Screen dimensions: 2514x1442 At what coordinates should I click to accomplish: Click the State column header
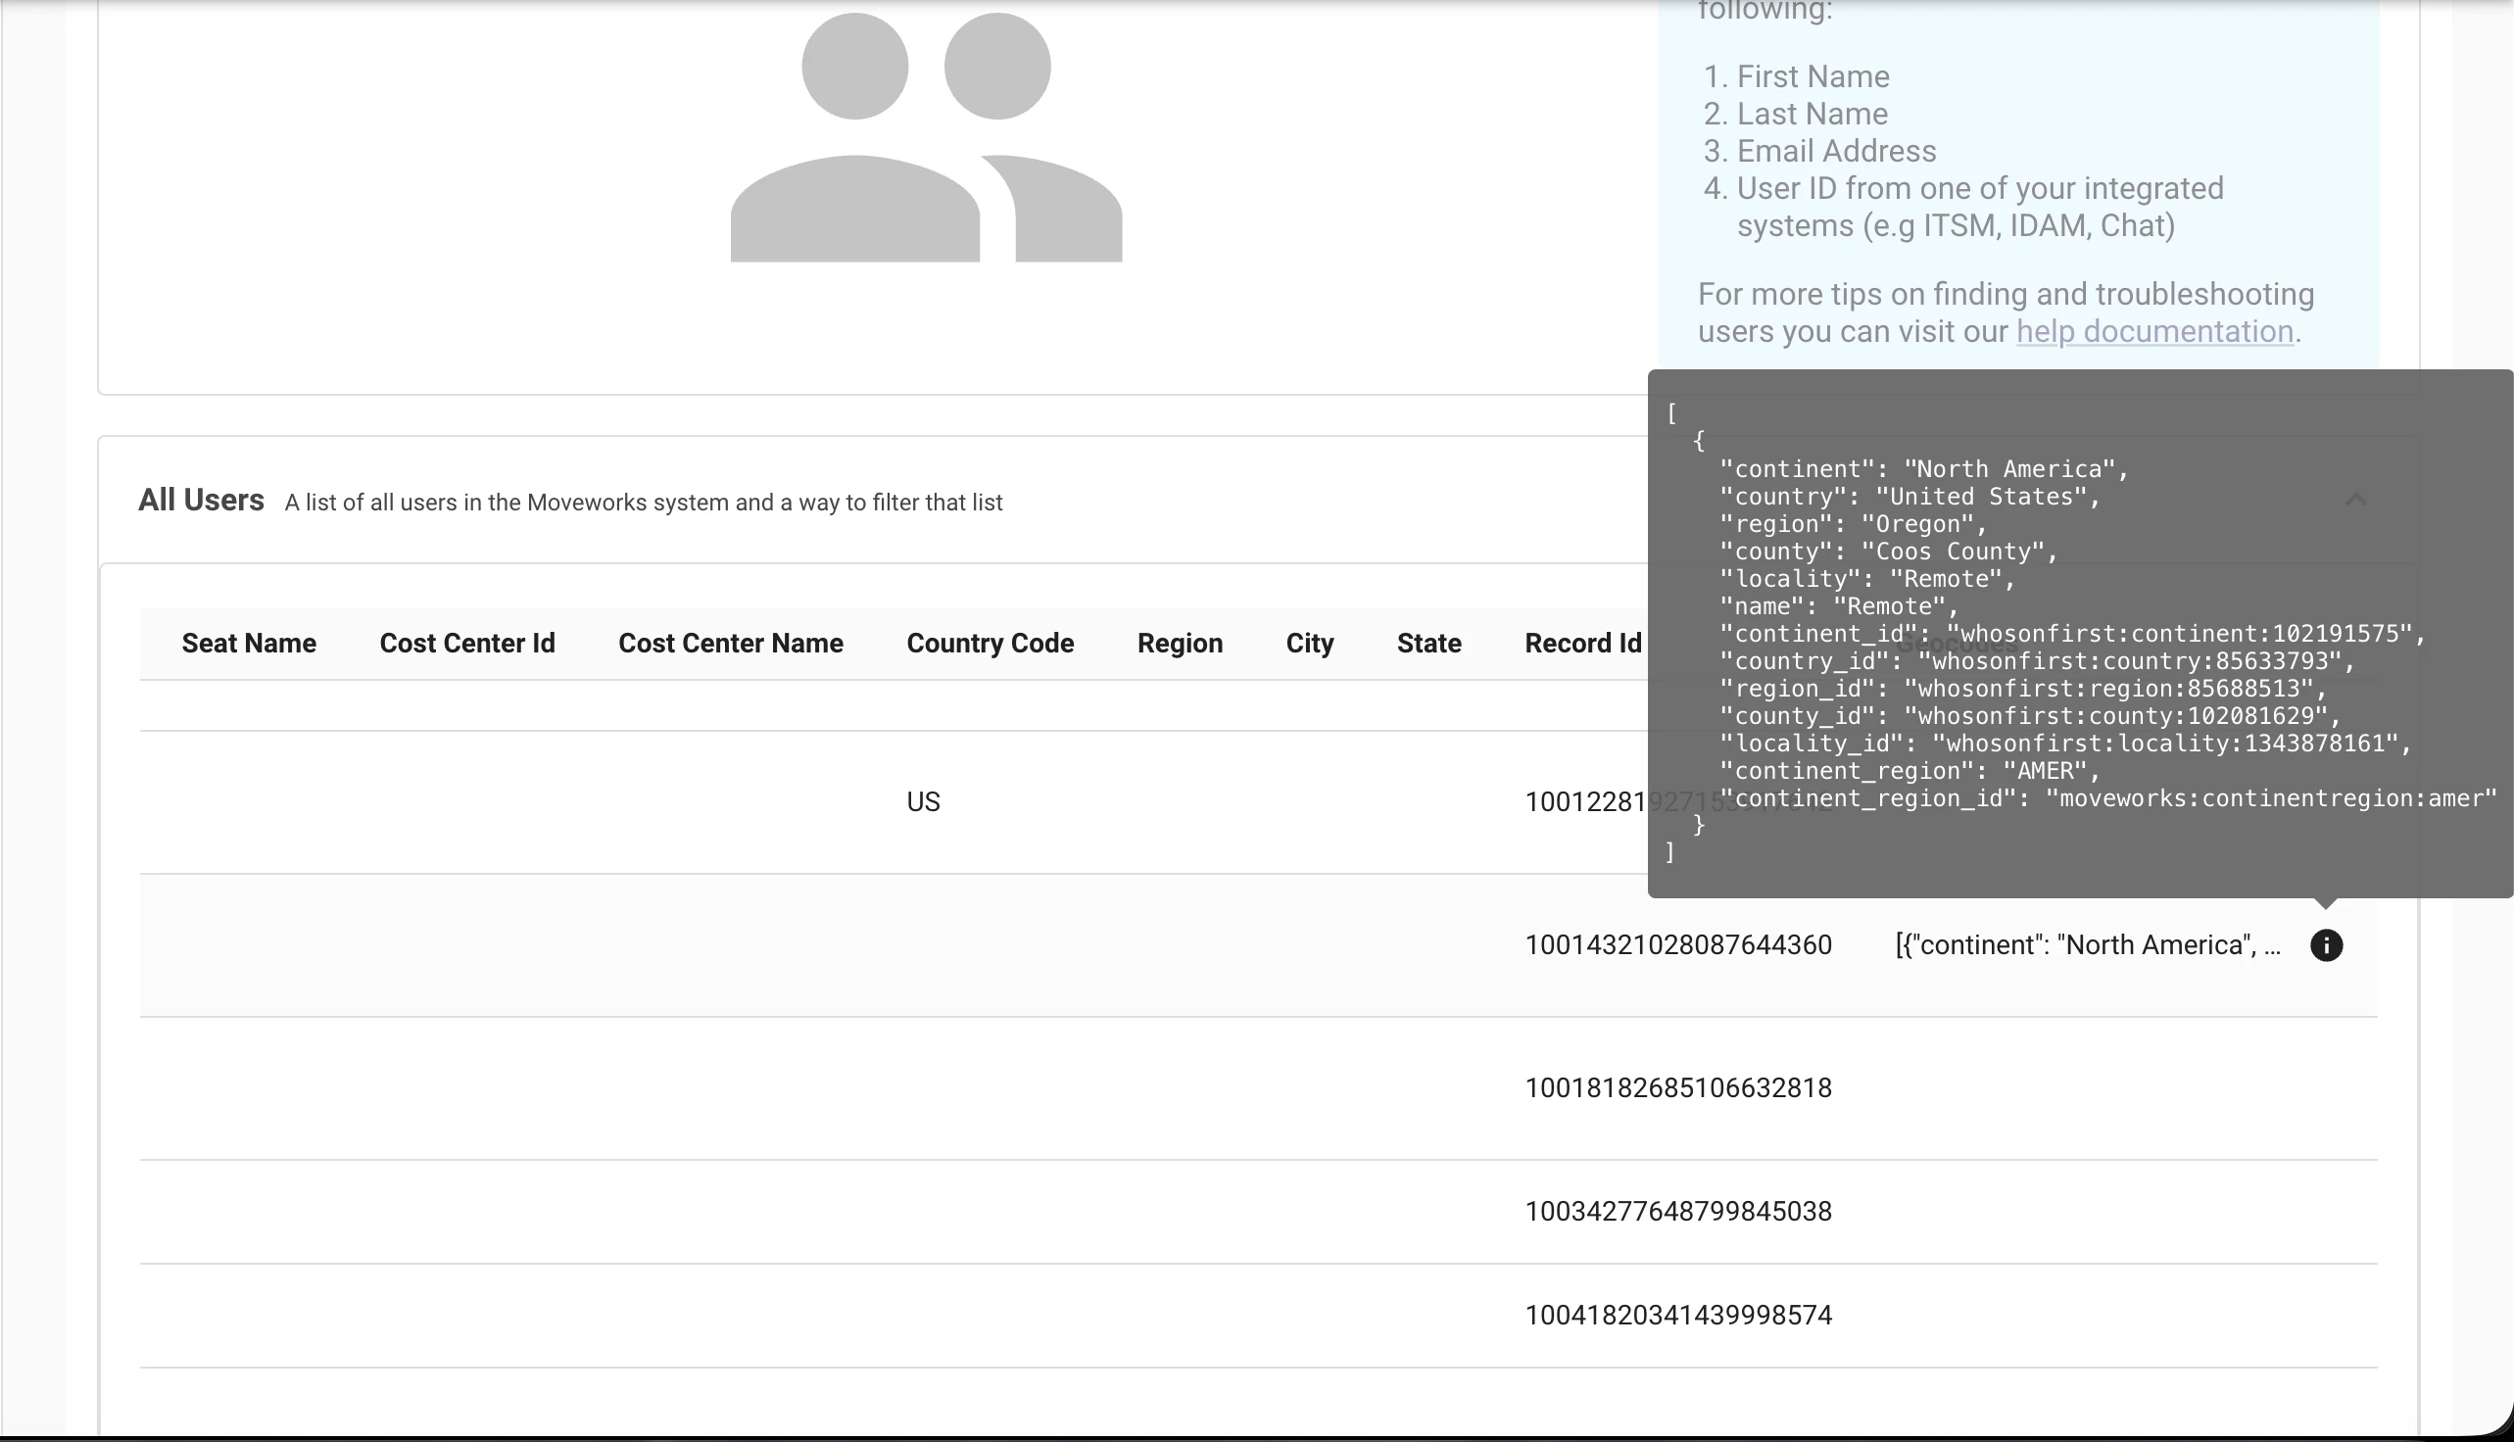[1428, 644]
